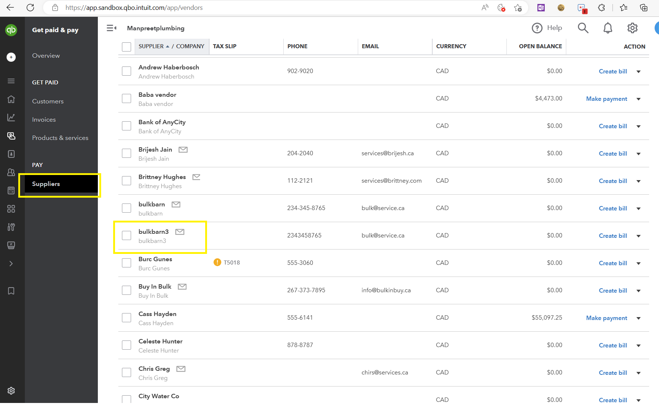Open action dropdown for Cass Hayden
Screen dimensions: 659x411
639,318
